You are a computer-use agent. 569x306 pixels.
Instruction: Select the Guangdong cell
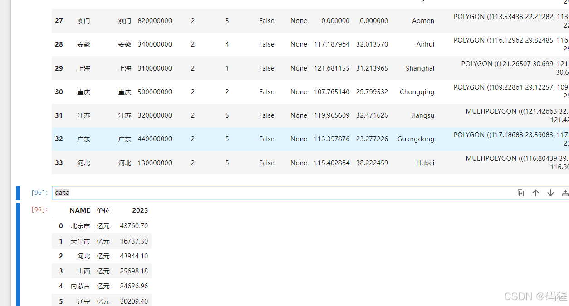point(416,139)
